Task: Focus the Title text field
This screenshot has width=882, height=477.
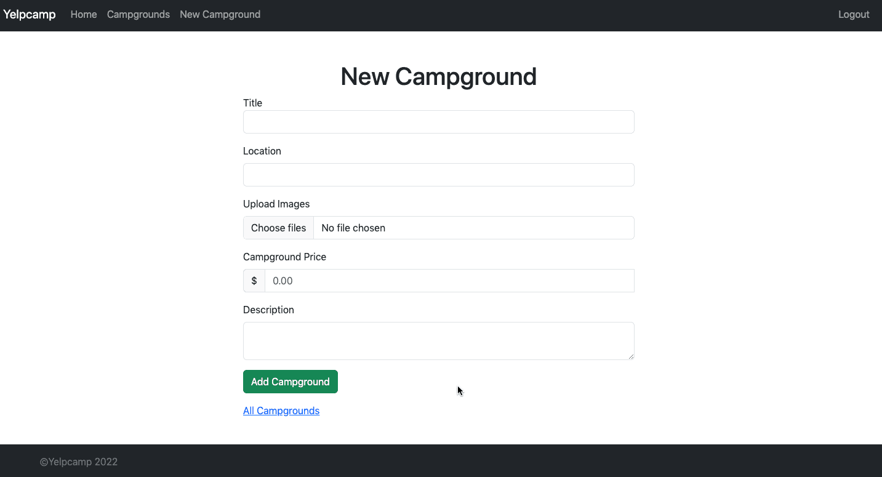Action: [438, 122]
